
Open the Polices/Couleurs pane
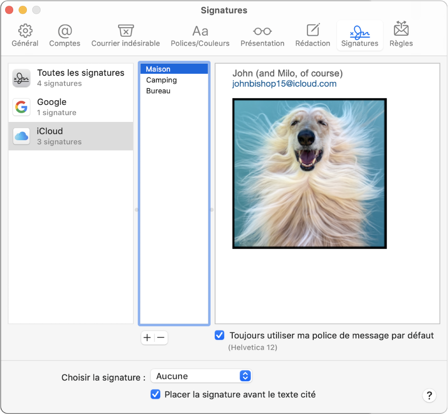(x=200, y=35)
